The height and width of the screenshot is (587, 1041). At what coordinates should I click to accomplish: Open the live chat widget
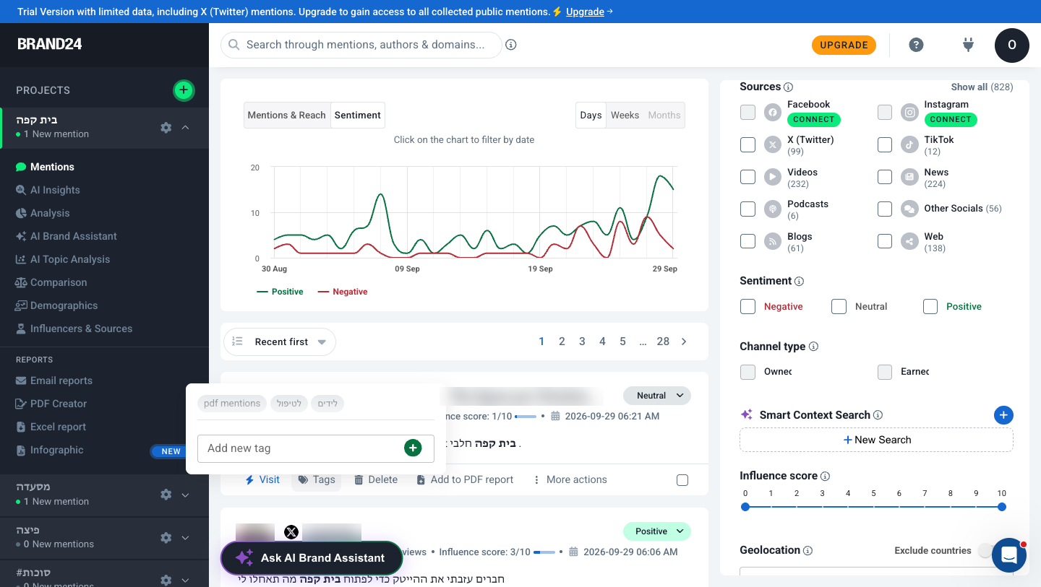[x=1009, y=555]
